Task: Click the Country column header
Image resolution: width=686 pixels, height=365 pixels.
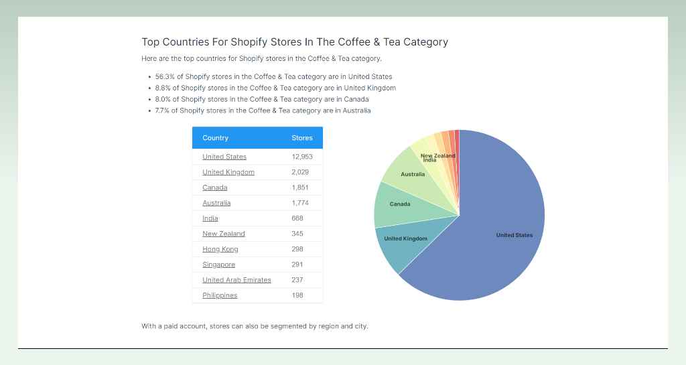Action: tap(215, 138)
